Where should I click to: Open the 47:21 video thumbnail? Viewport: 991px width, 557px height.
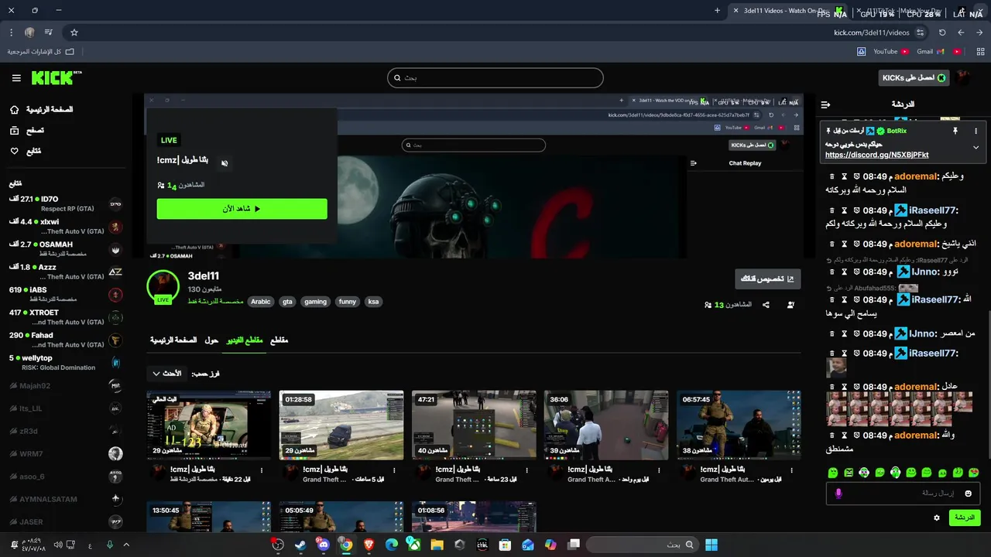point(474,425)
